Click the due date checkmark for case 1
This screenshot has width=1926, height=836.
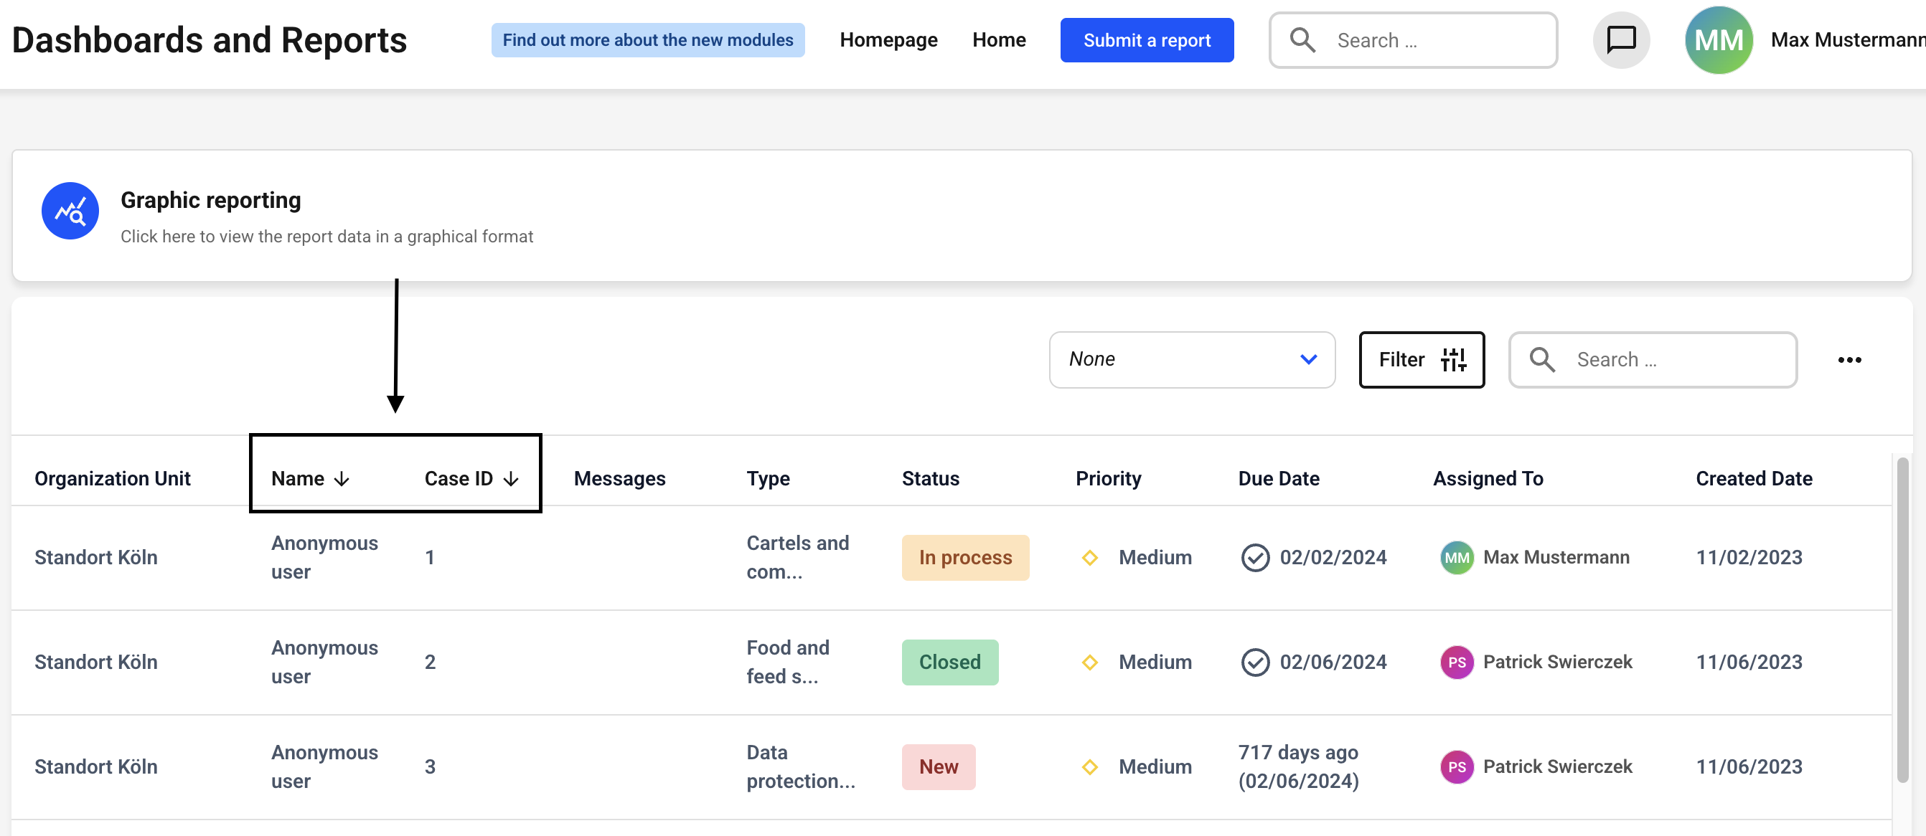pos(1255,557)
